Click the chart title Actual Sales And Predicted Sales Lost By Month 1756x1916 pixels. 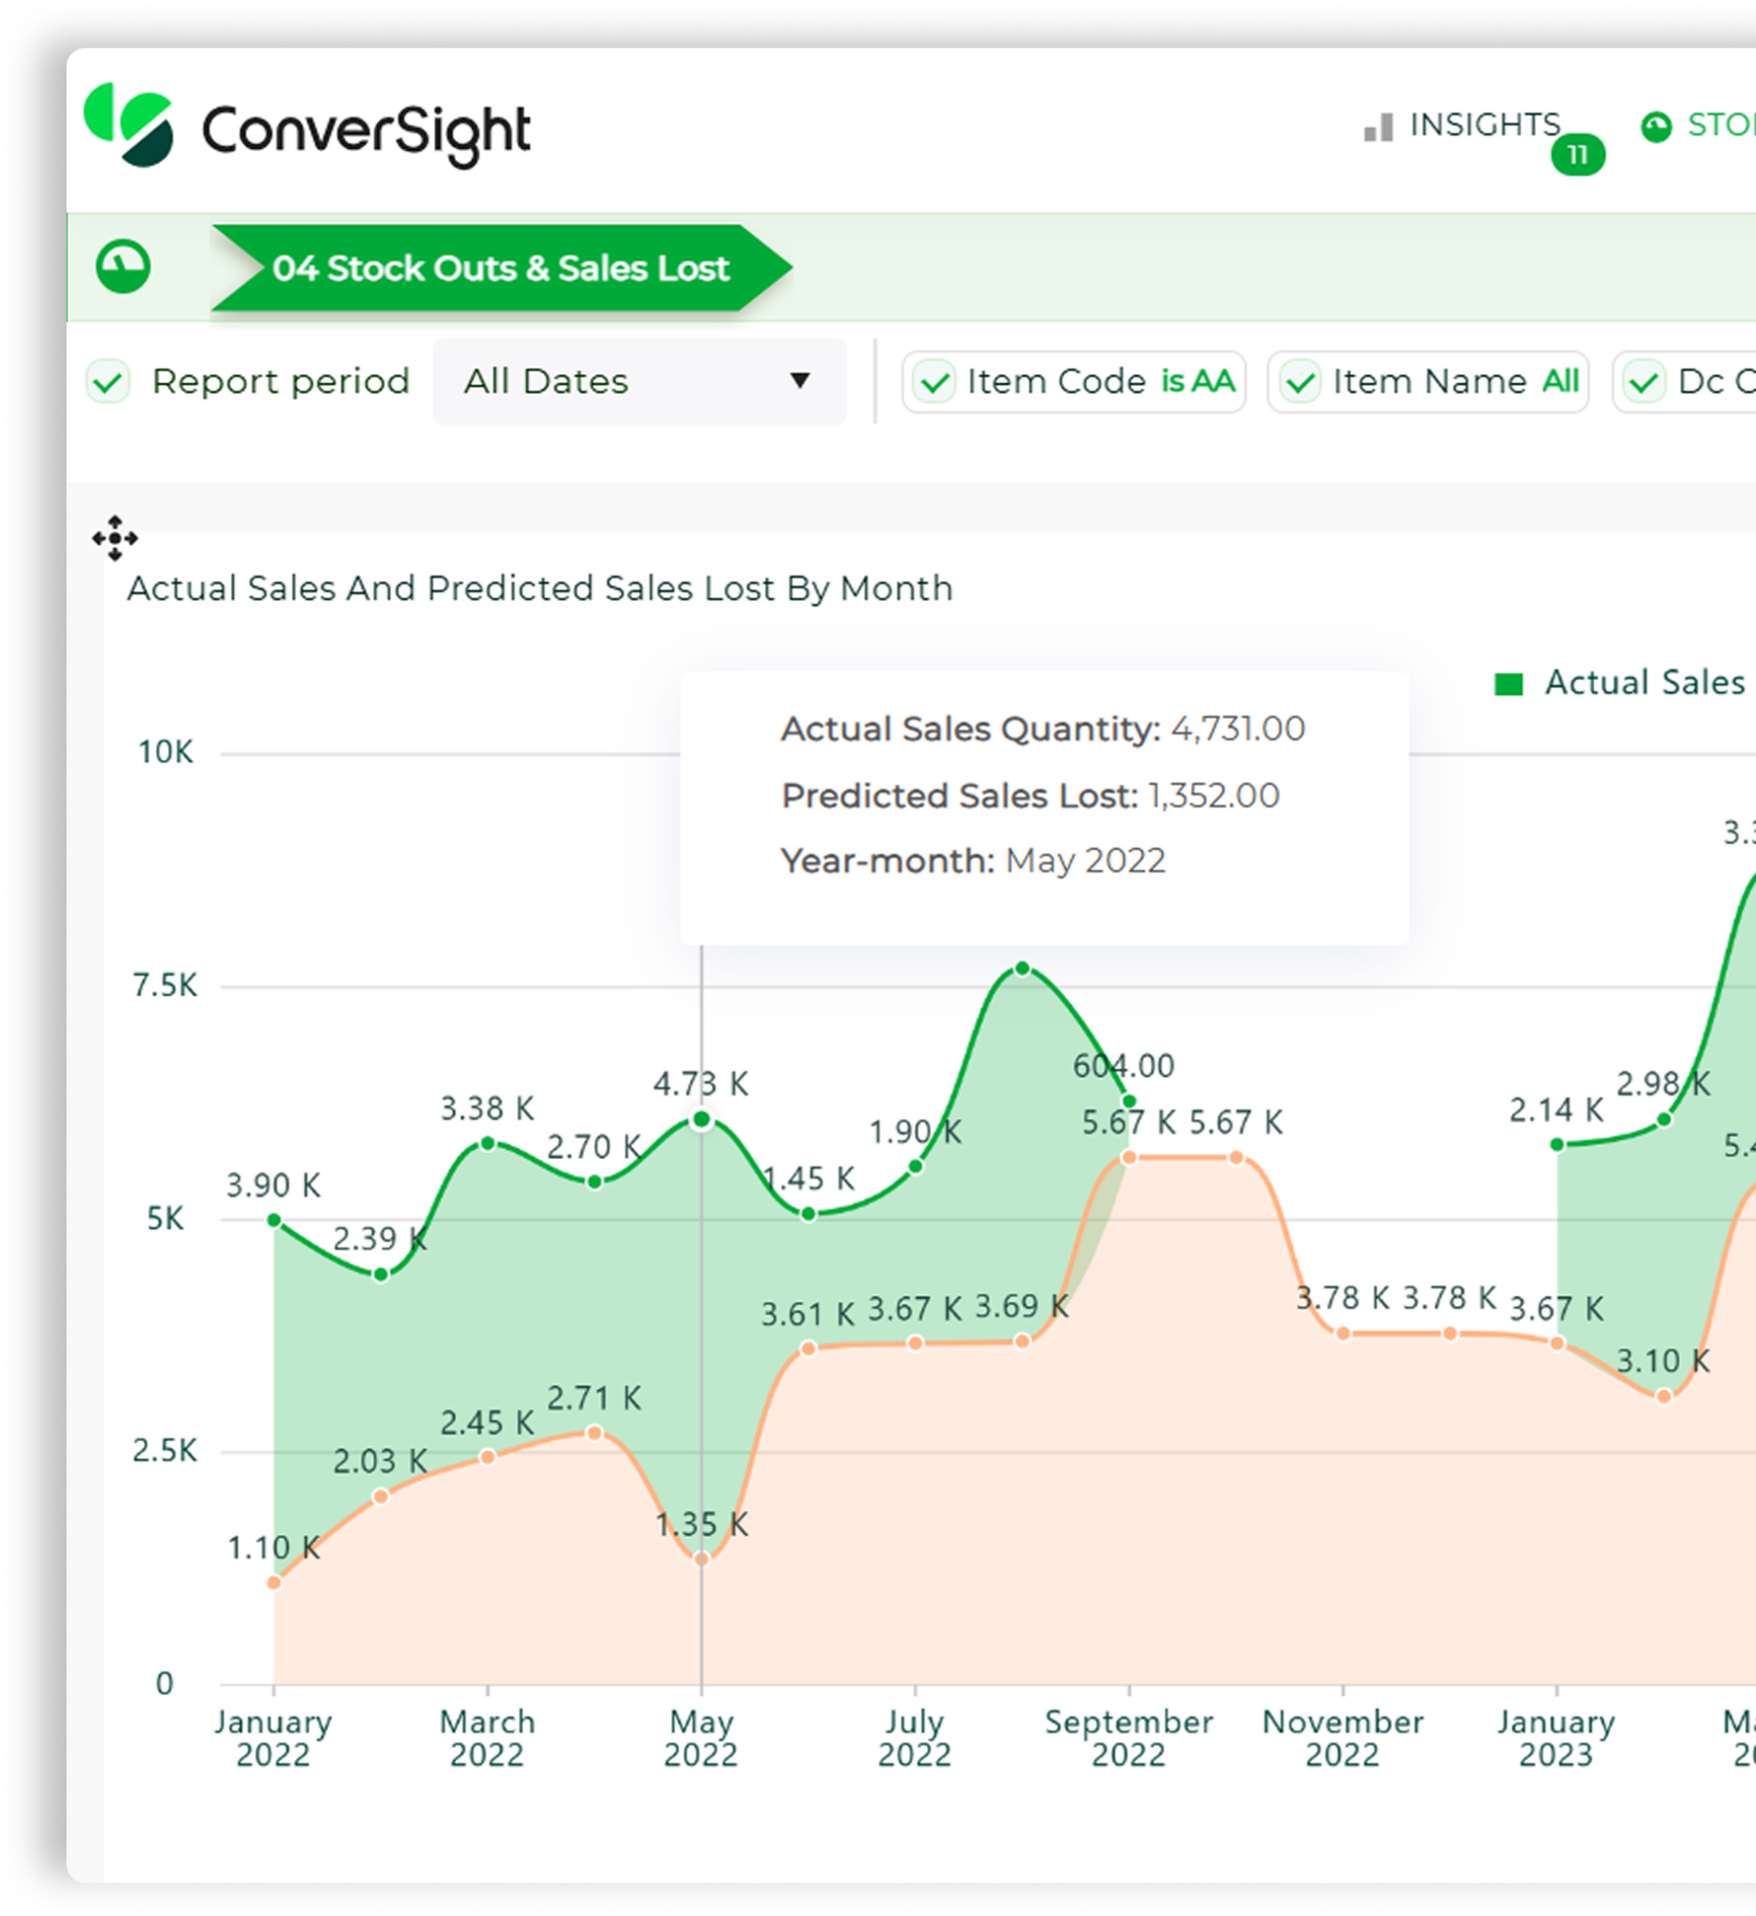pos(540,588)
